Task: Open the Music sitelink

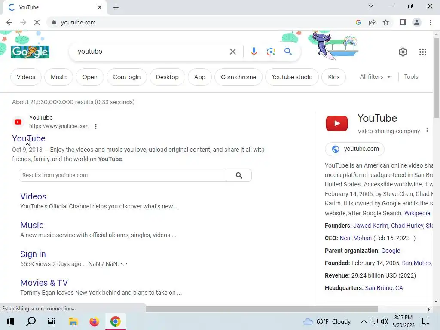Action: tap(32, 225)
